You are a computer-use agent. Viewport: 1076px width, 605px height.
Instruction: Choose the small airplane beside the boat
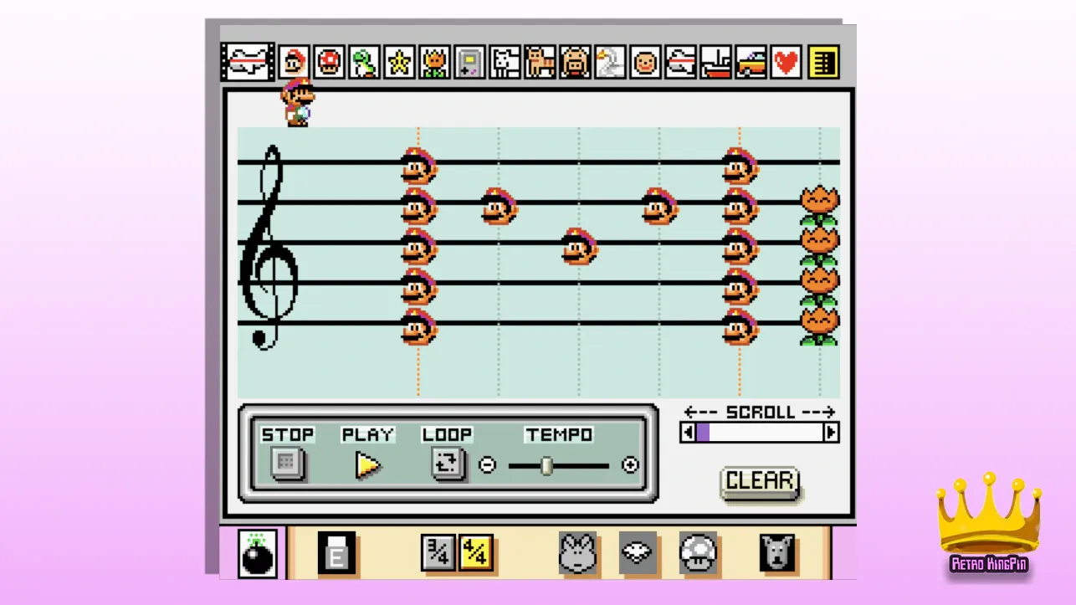680,63
